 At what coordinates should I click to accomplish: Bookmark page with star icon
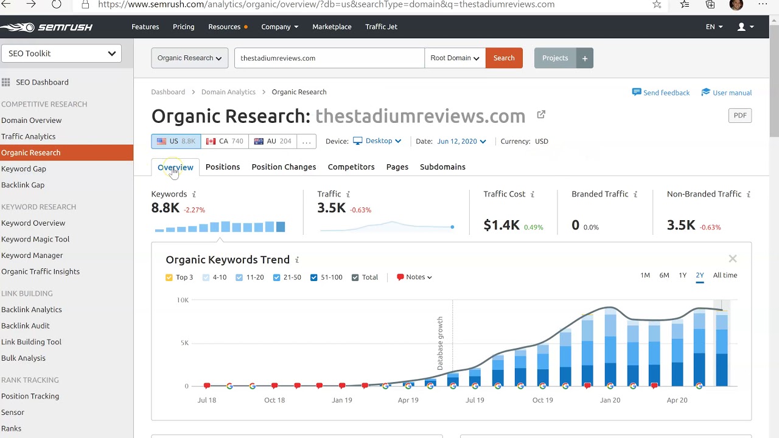coord(657,5)
